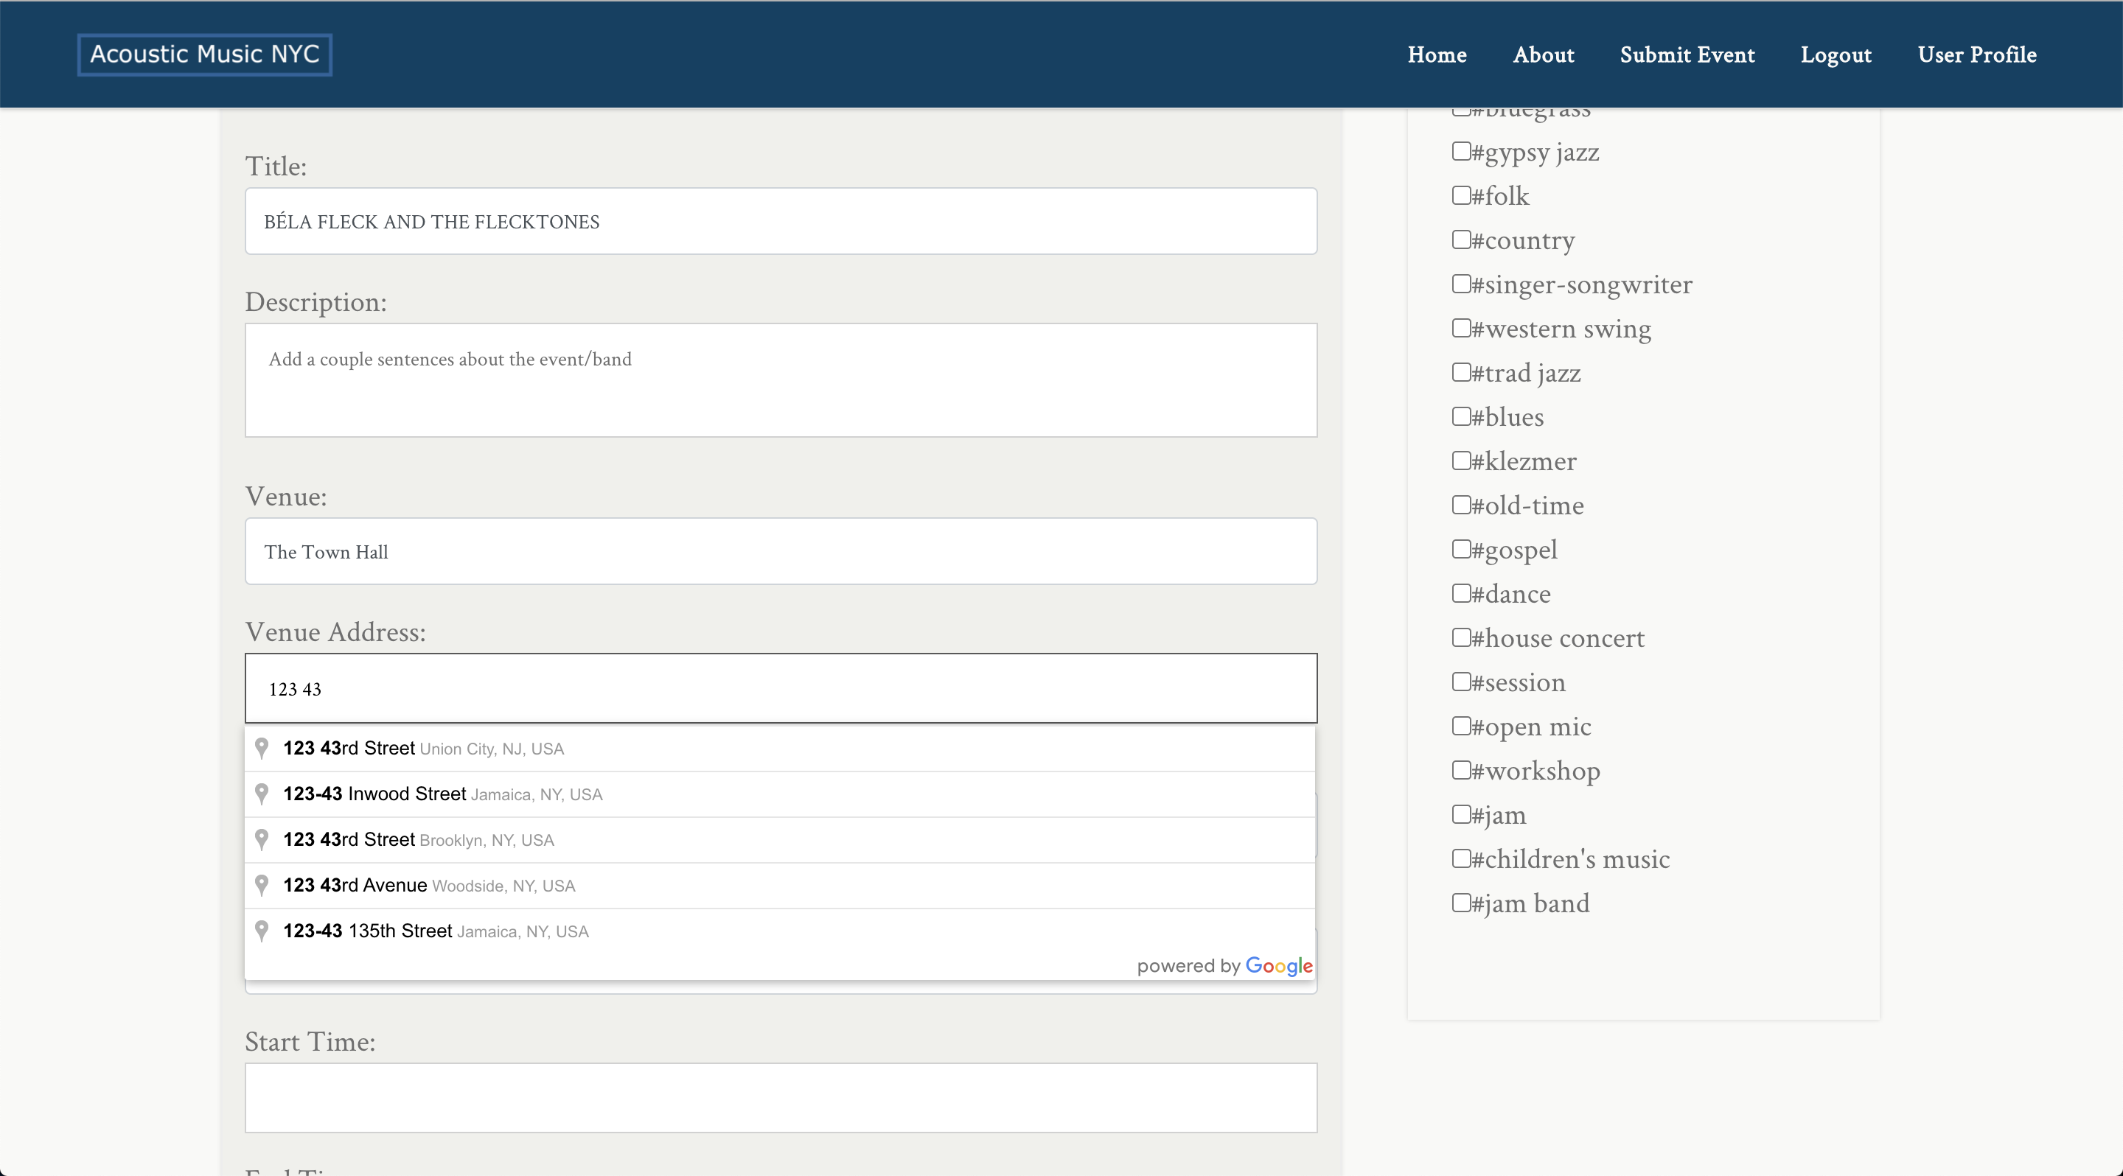2123x1176 pixels.
Task: Open Submit Event in navigation
Action: pos(1687,55)
